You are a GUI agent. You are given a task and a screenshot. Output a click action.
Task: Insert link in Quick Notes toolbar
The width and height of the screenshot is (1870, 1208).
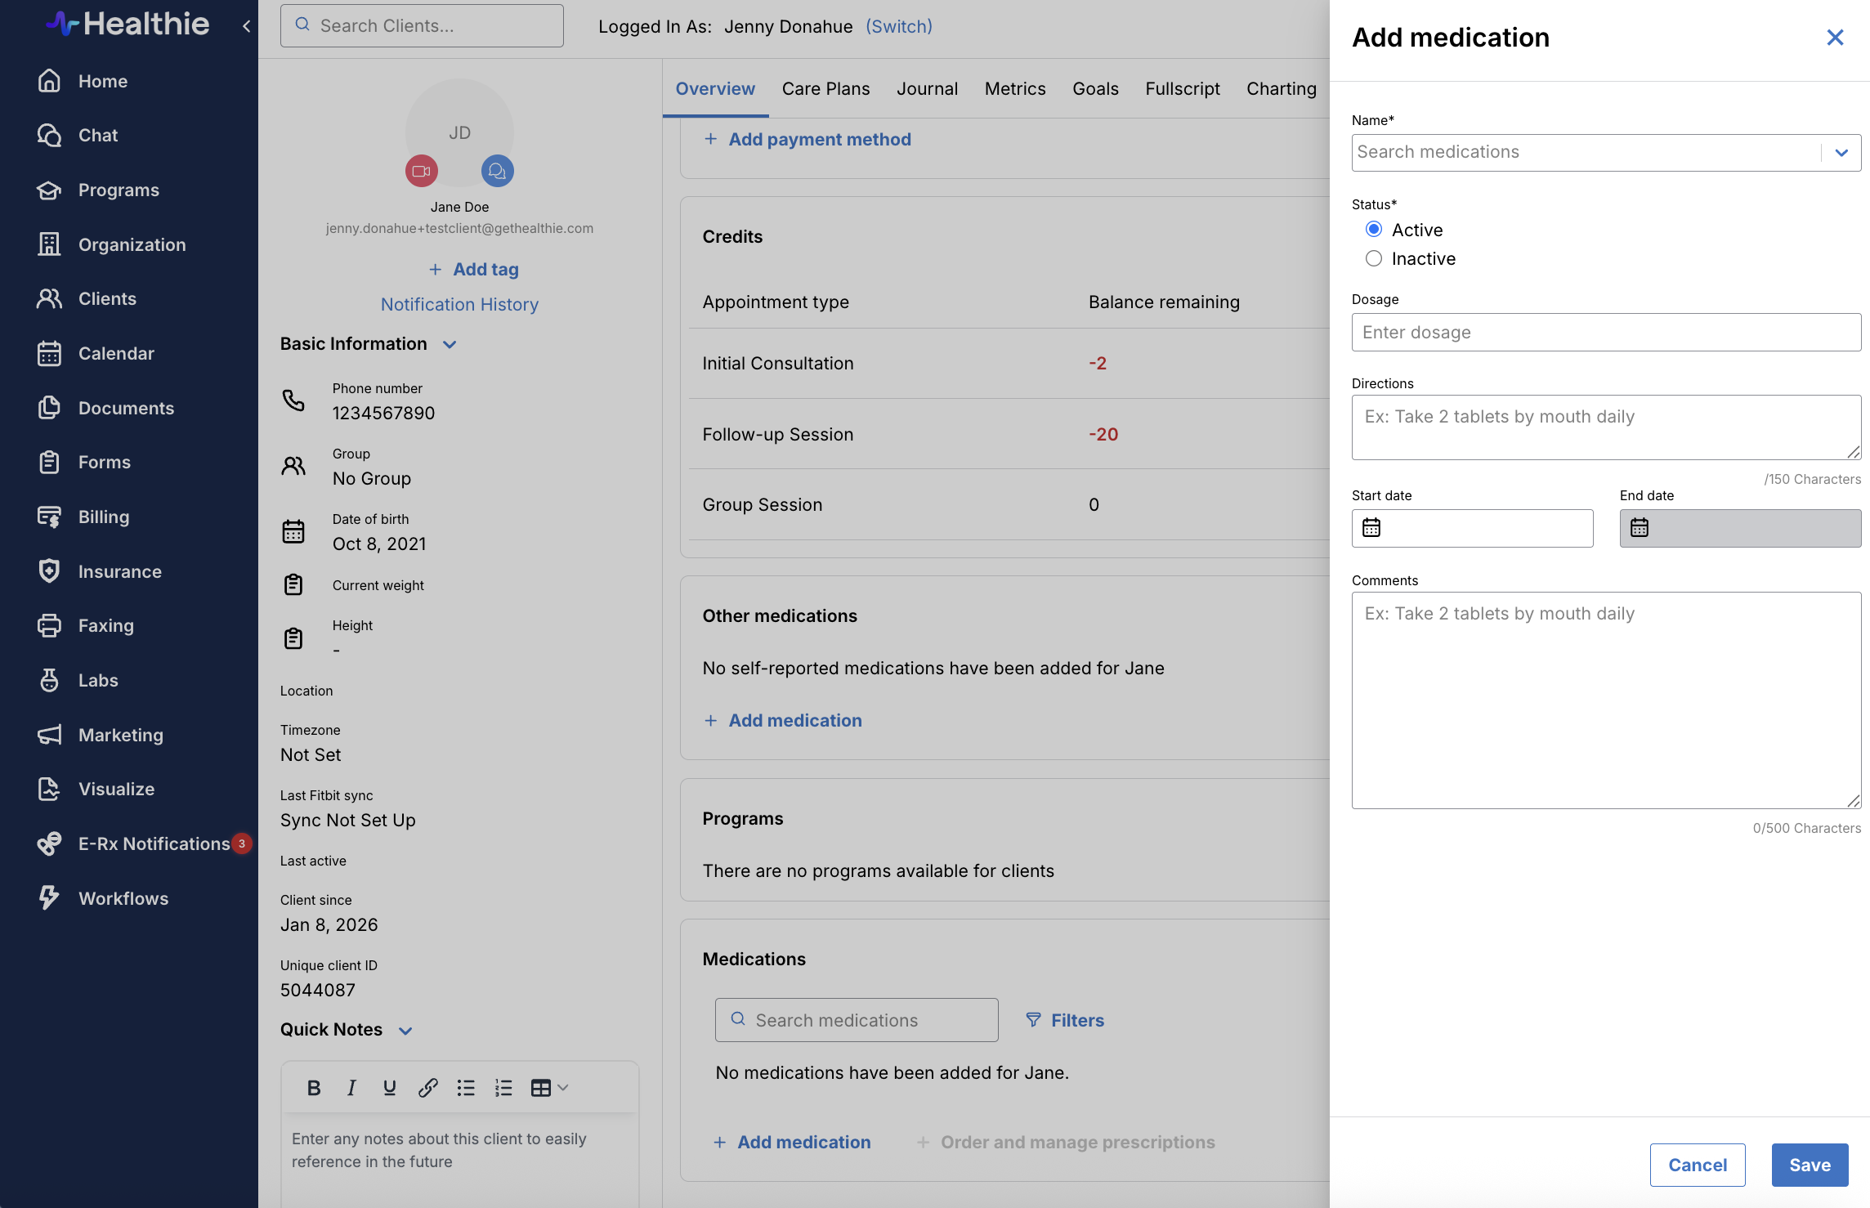click(x=427, y=1088)
